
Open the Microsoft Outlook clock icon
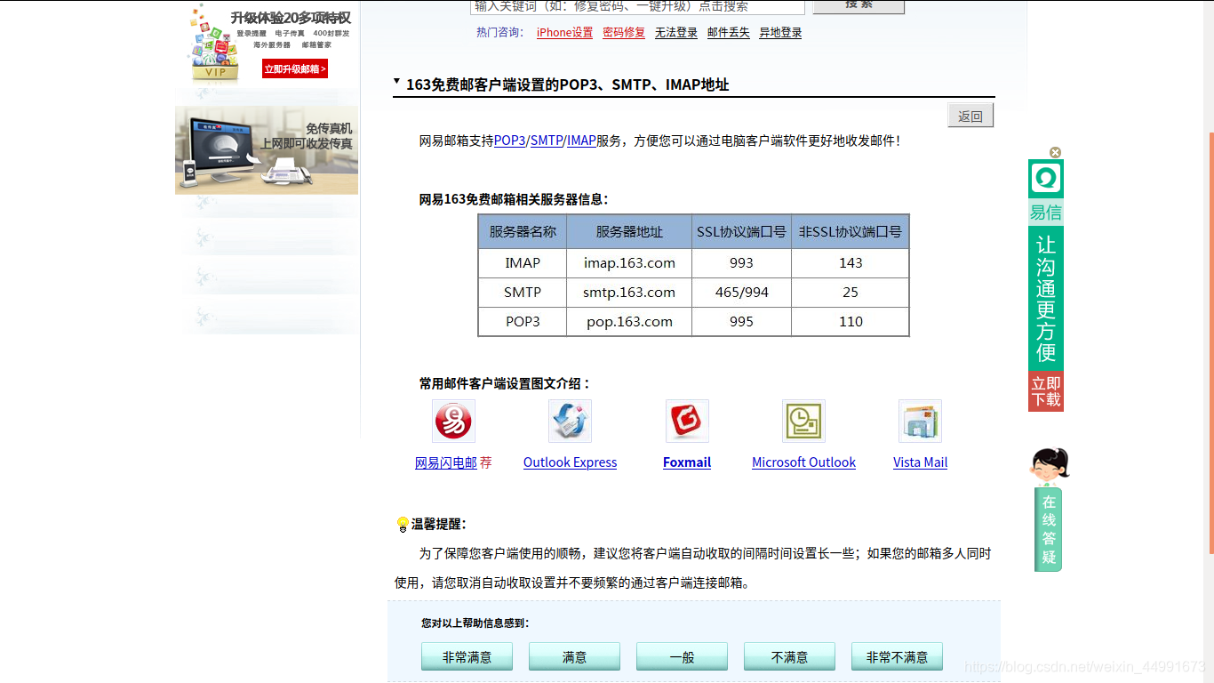[x=803, y=422]
